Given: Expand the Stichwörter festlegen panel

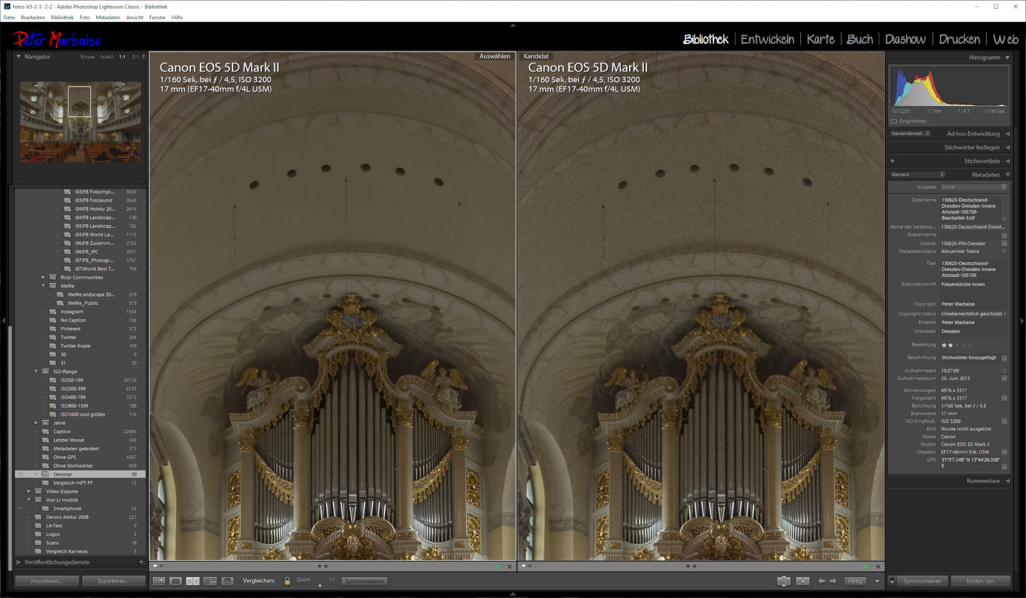Looking at the screenshot, I should click(x=1007, y=147).
